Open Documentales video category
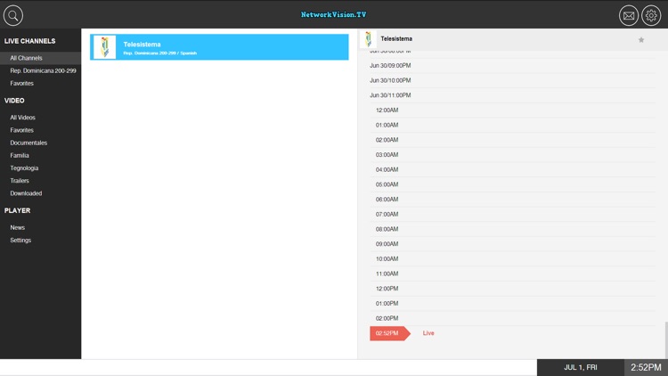 pyautogui.click(x=29, y=143)
